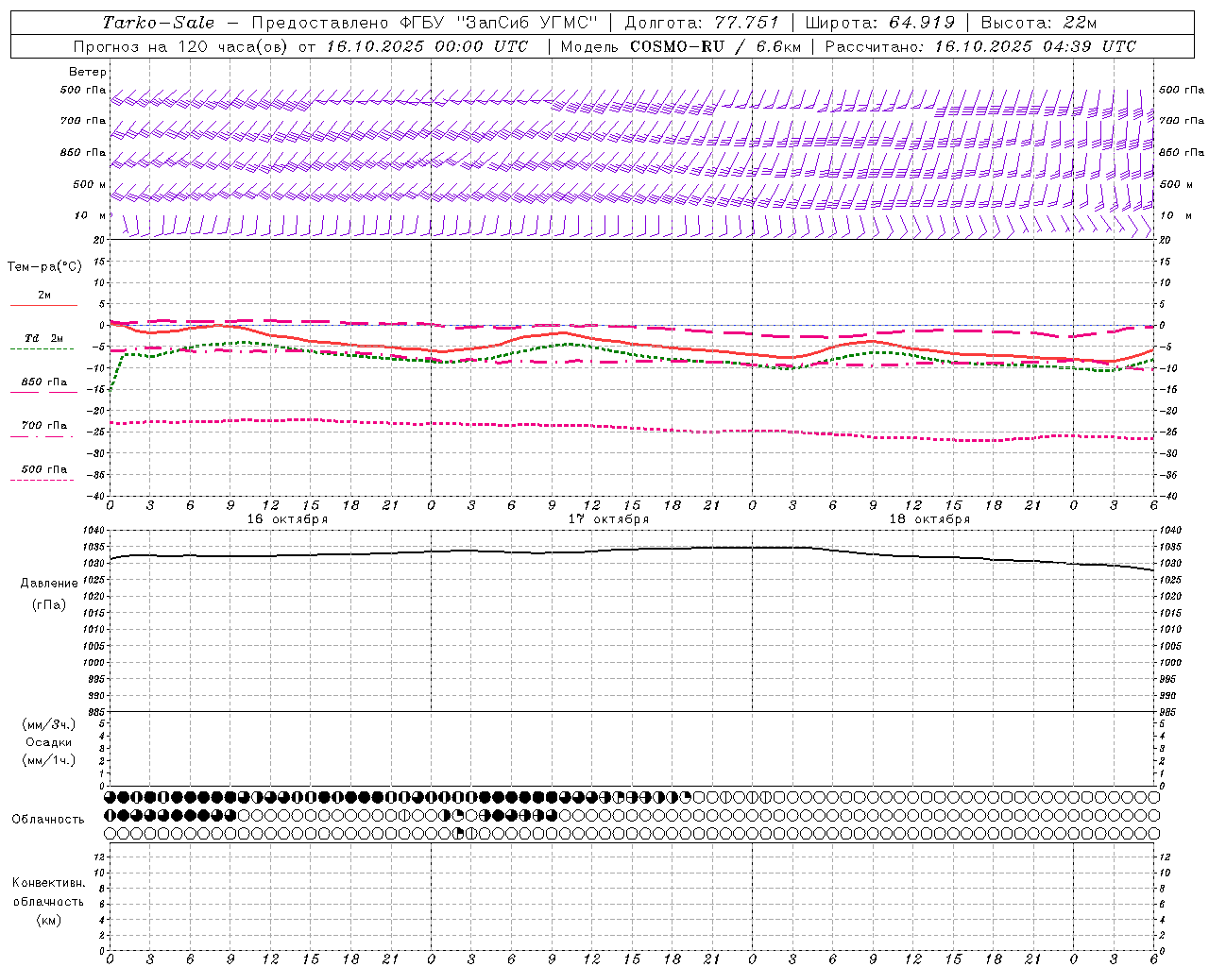This screenshot has height=967, width=1209.
Task: Click the 17 октября date label
Action: pyautogui.click(x=608, y=519)
